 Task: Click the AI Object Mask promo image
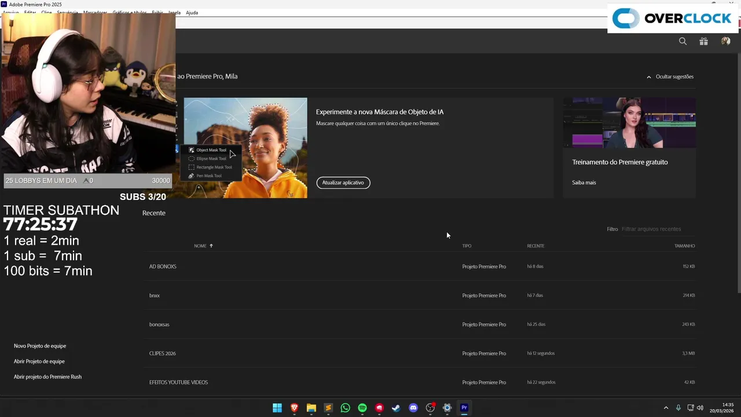[x=245, y=148]
